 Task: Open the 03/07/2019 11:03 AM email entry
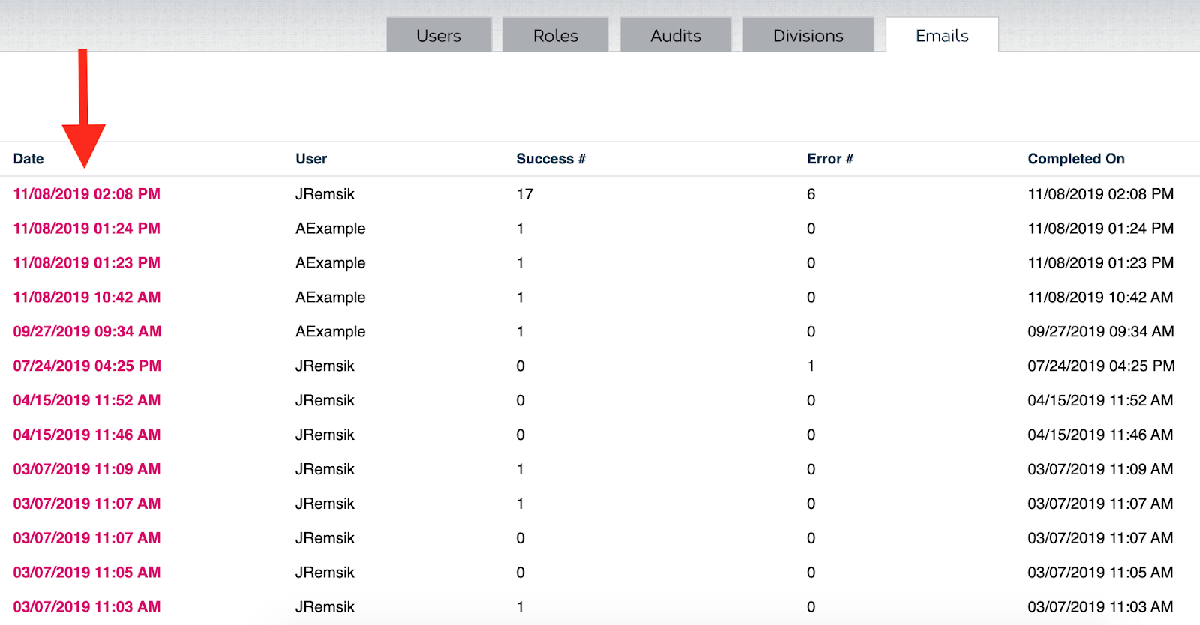87,607
